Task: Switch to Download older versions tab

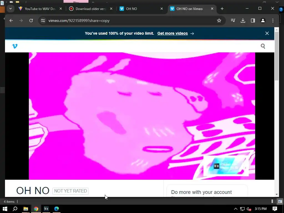Action: tap(89, 9)
